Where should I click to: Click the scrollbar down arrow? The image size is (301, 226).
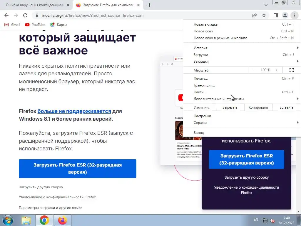click(x=299, y=212)
